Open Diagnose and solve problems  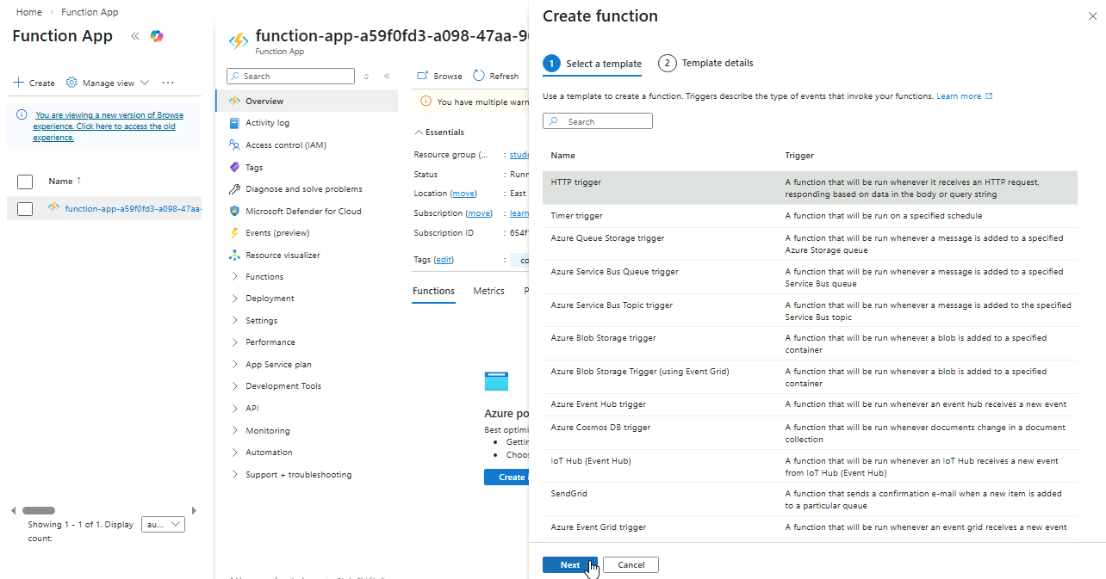[303, 189]
